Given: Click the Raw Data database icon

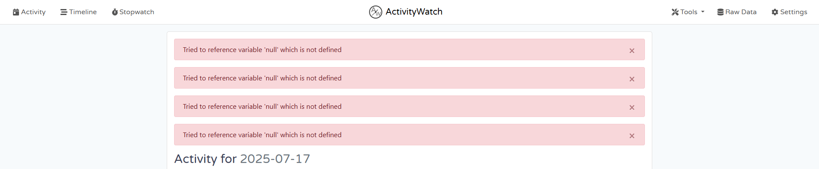Looking at the screenshot, I should (721, 12).
